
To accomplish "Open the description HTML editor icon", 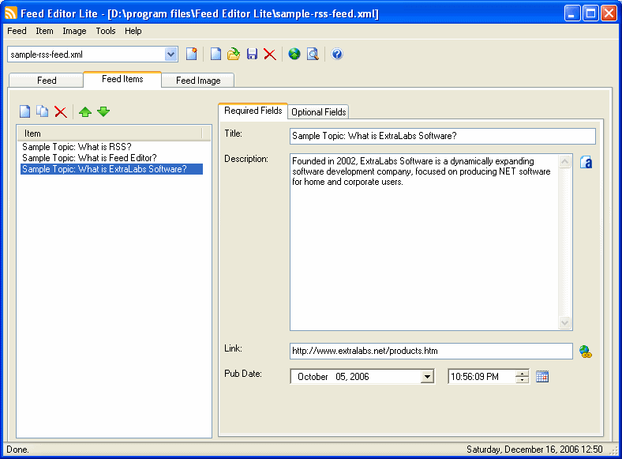I will click(x=586, y=162).
